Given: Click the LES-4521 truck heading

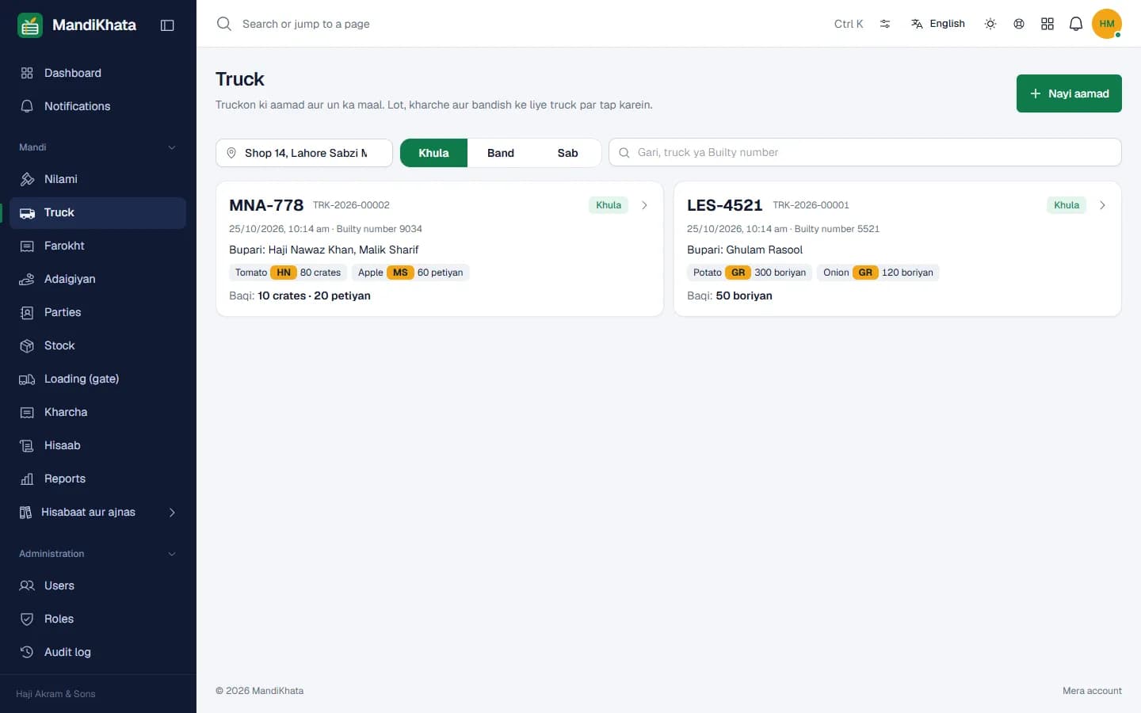Looking at the screenshot, I should 724,205.
